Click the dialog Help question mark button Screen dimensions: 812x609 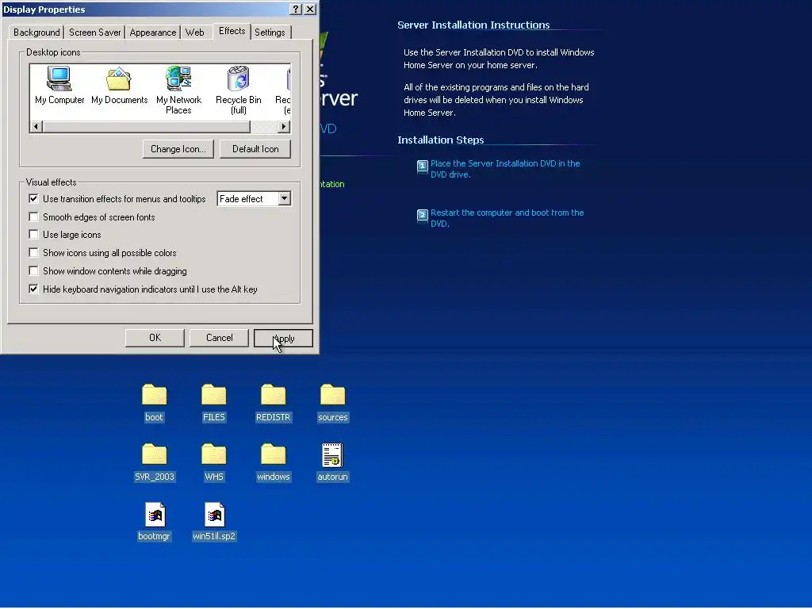[296, 10]
